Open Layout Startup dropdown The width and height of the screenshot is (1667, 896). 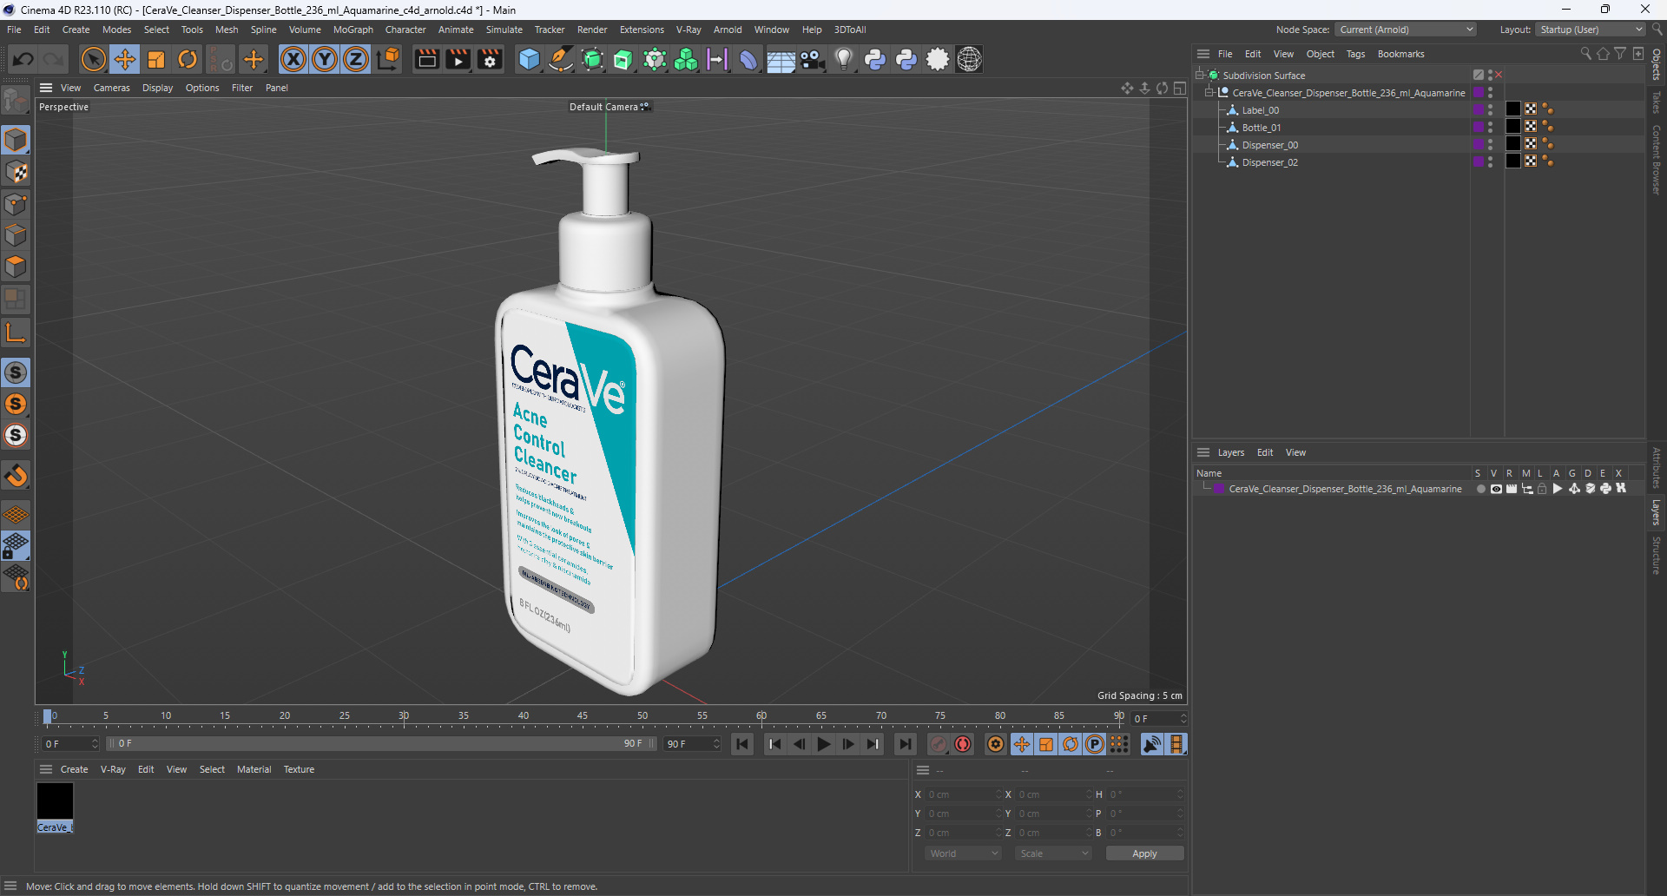click(x=1591, y=30)
